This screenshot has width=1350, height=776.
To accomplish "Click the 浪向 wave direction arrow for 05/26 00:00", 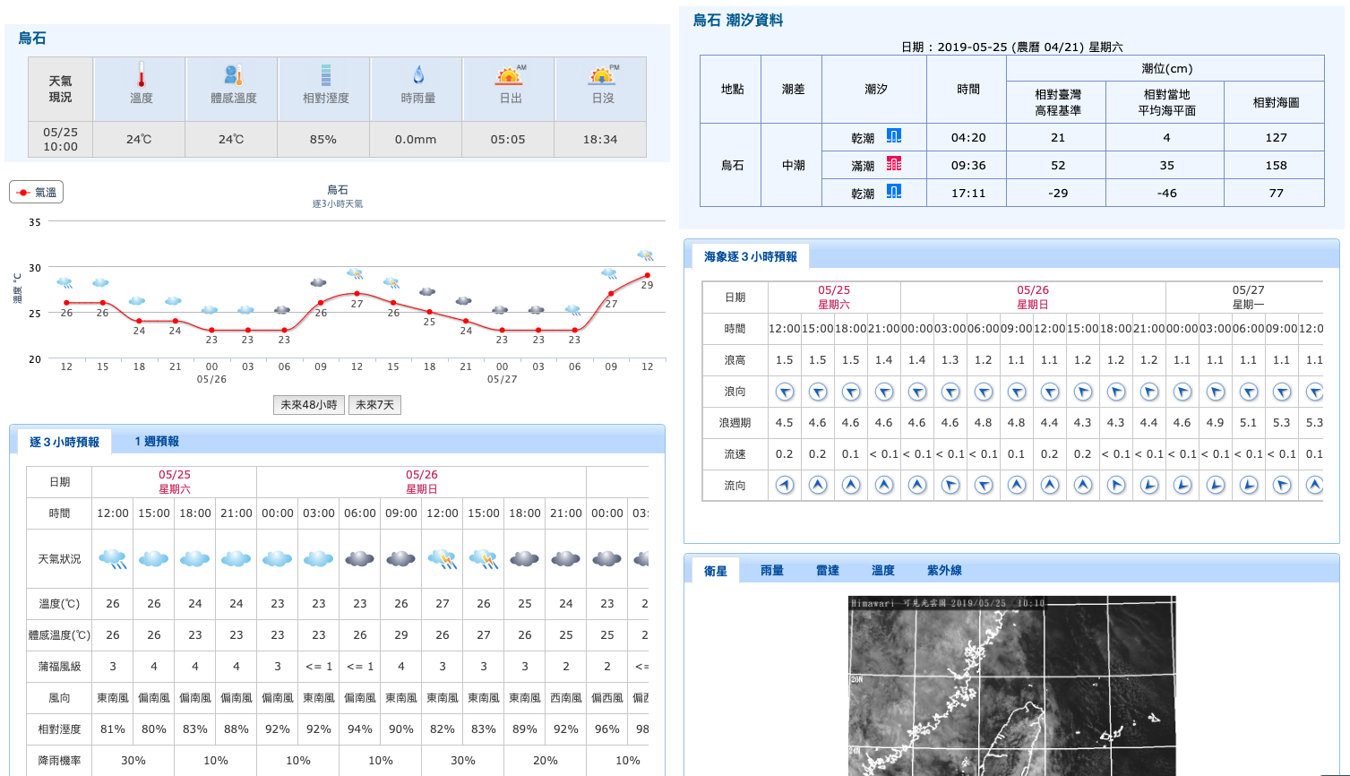I will [917, 392].
